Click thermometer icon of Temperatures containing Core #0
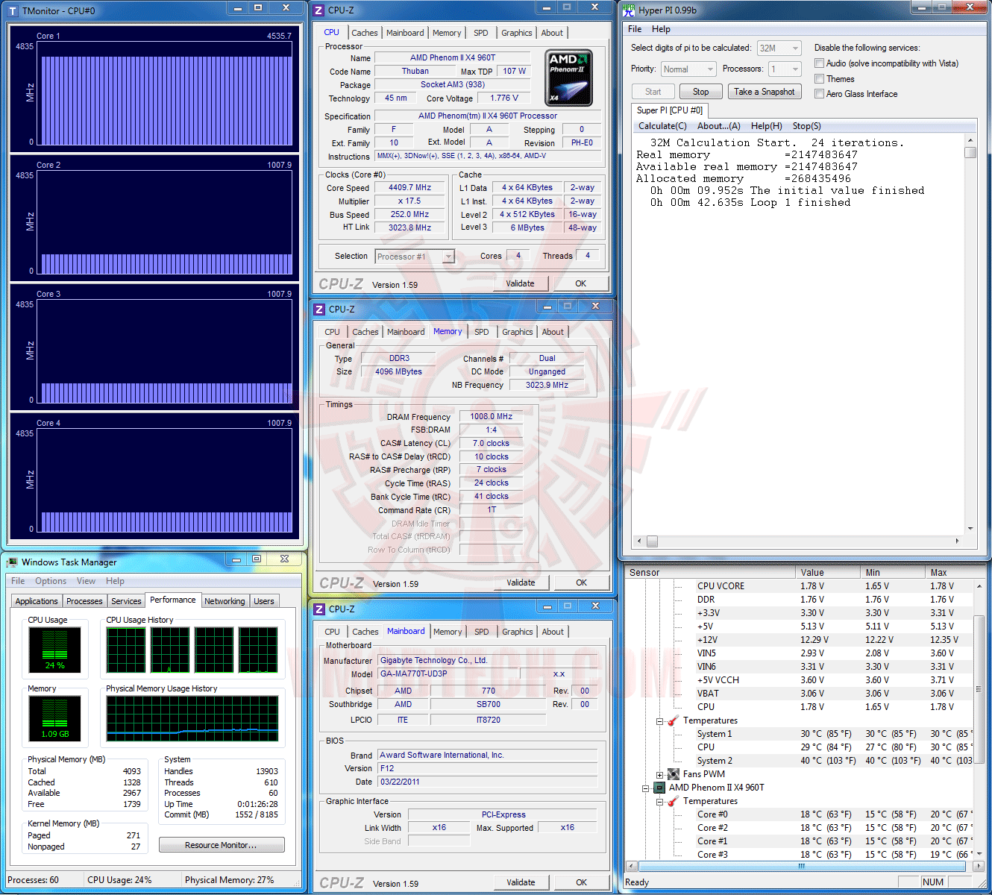 click(673, 801)
